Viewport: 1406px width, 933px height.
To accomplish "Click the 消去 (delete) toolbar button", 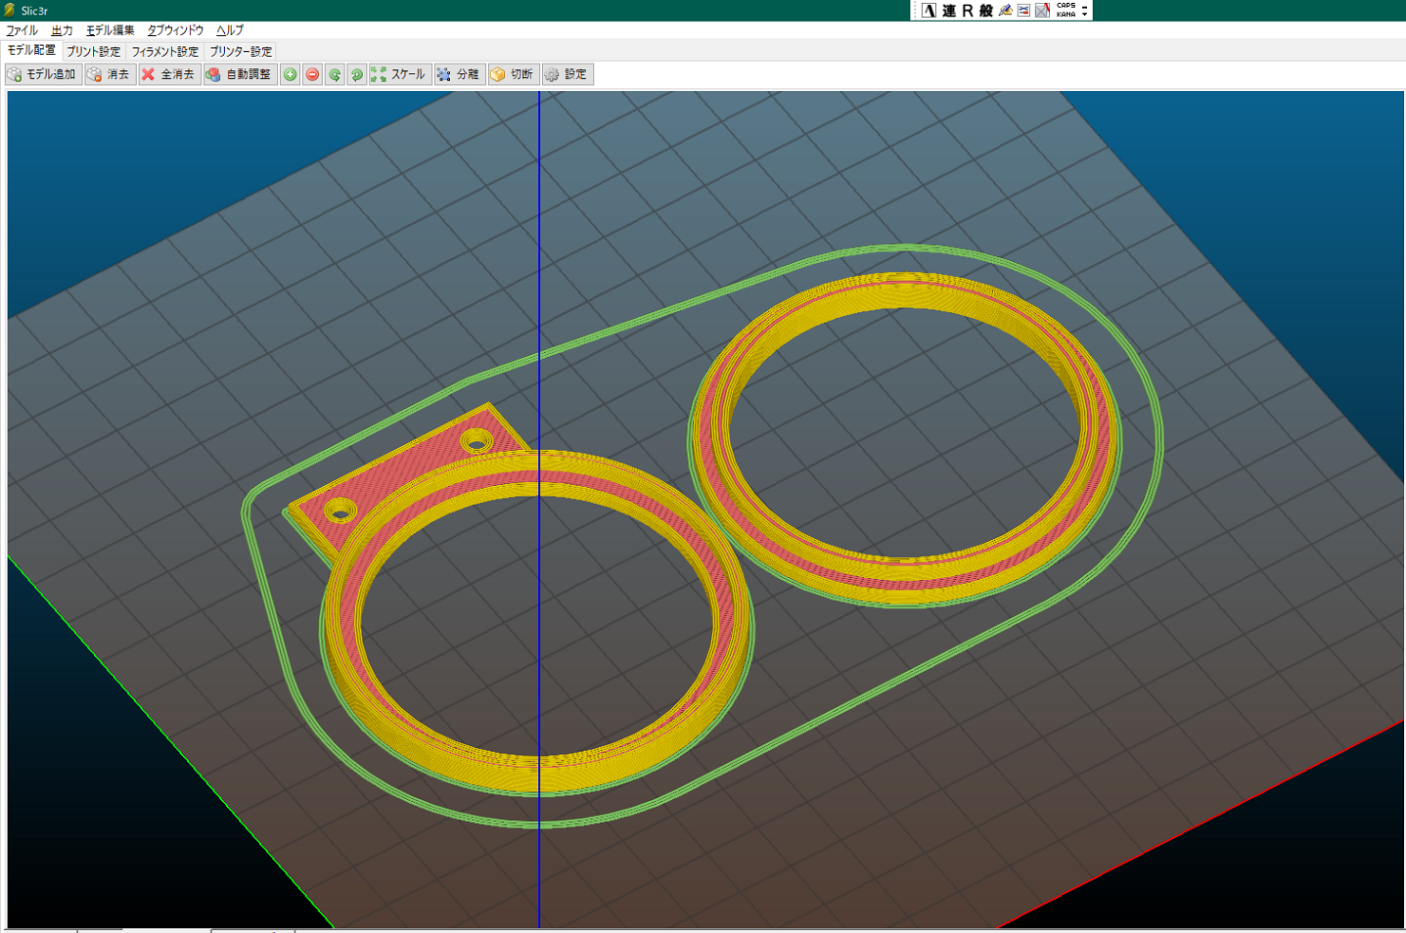I will coord(110,74).
